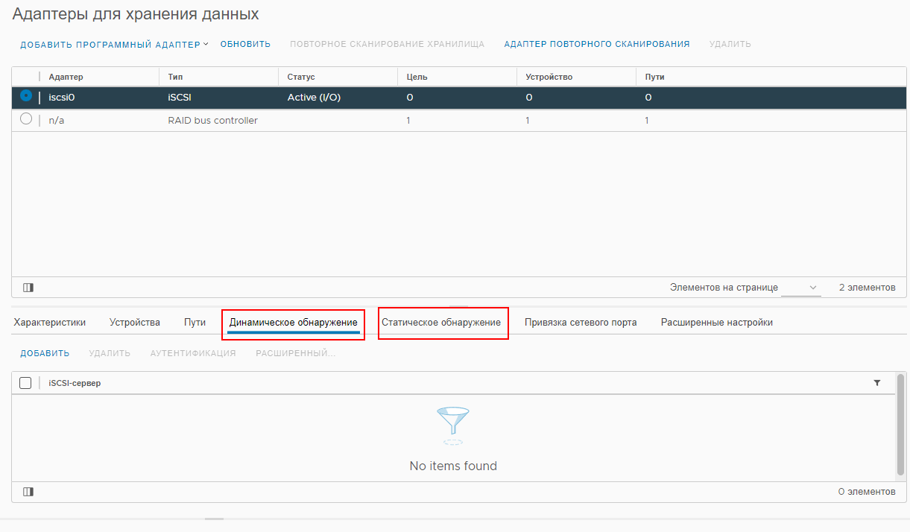Click the Active (I/O) status cell
Screen dimensions: 910x532
coord(314,97)
